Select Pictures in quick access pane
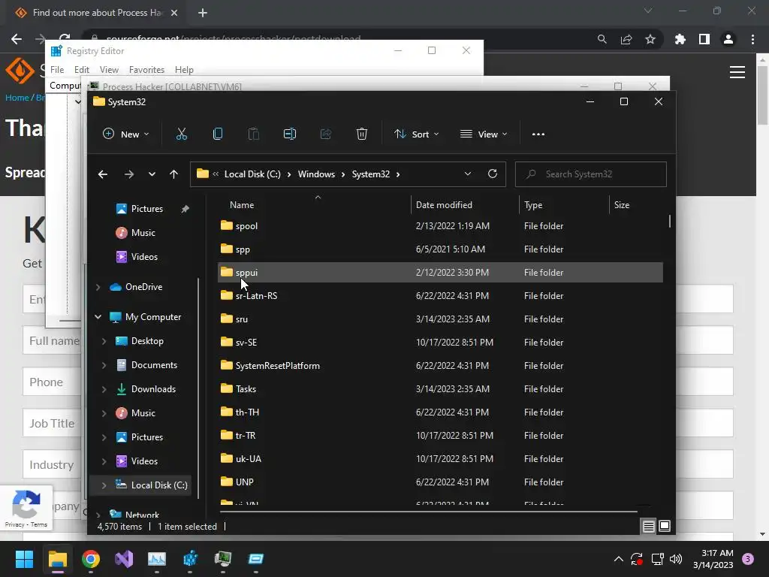Viewport: 769px width, 577px height. pyautogui.click(x=146, y=209)
